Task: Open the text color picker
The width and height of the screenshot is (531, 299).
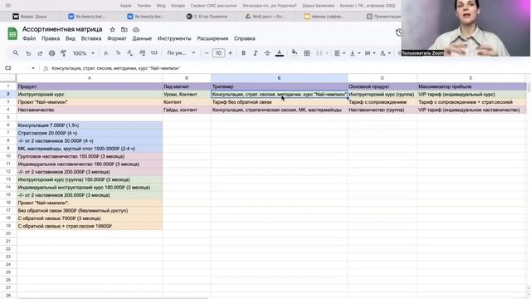Action: pos(280,53)
